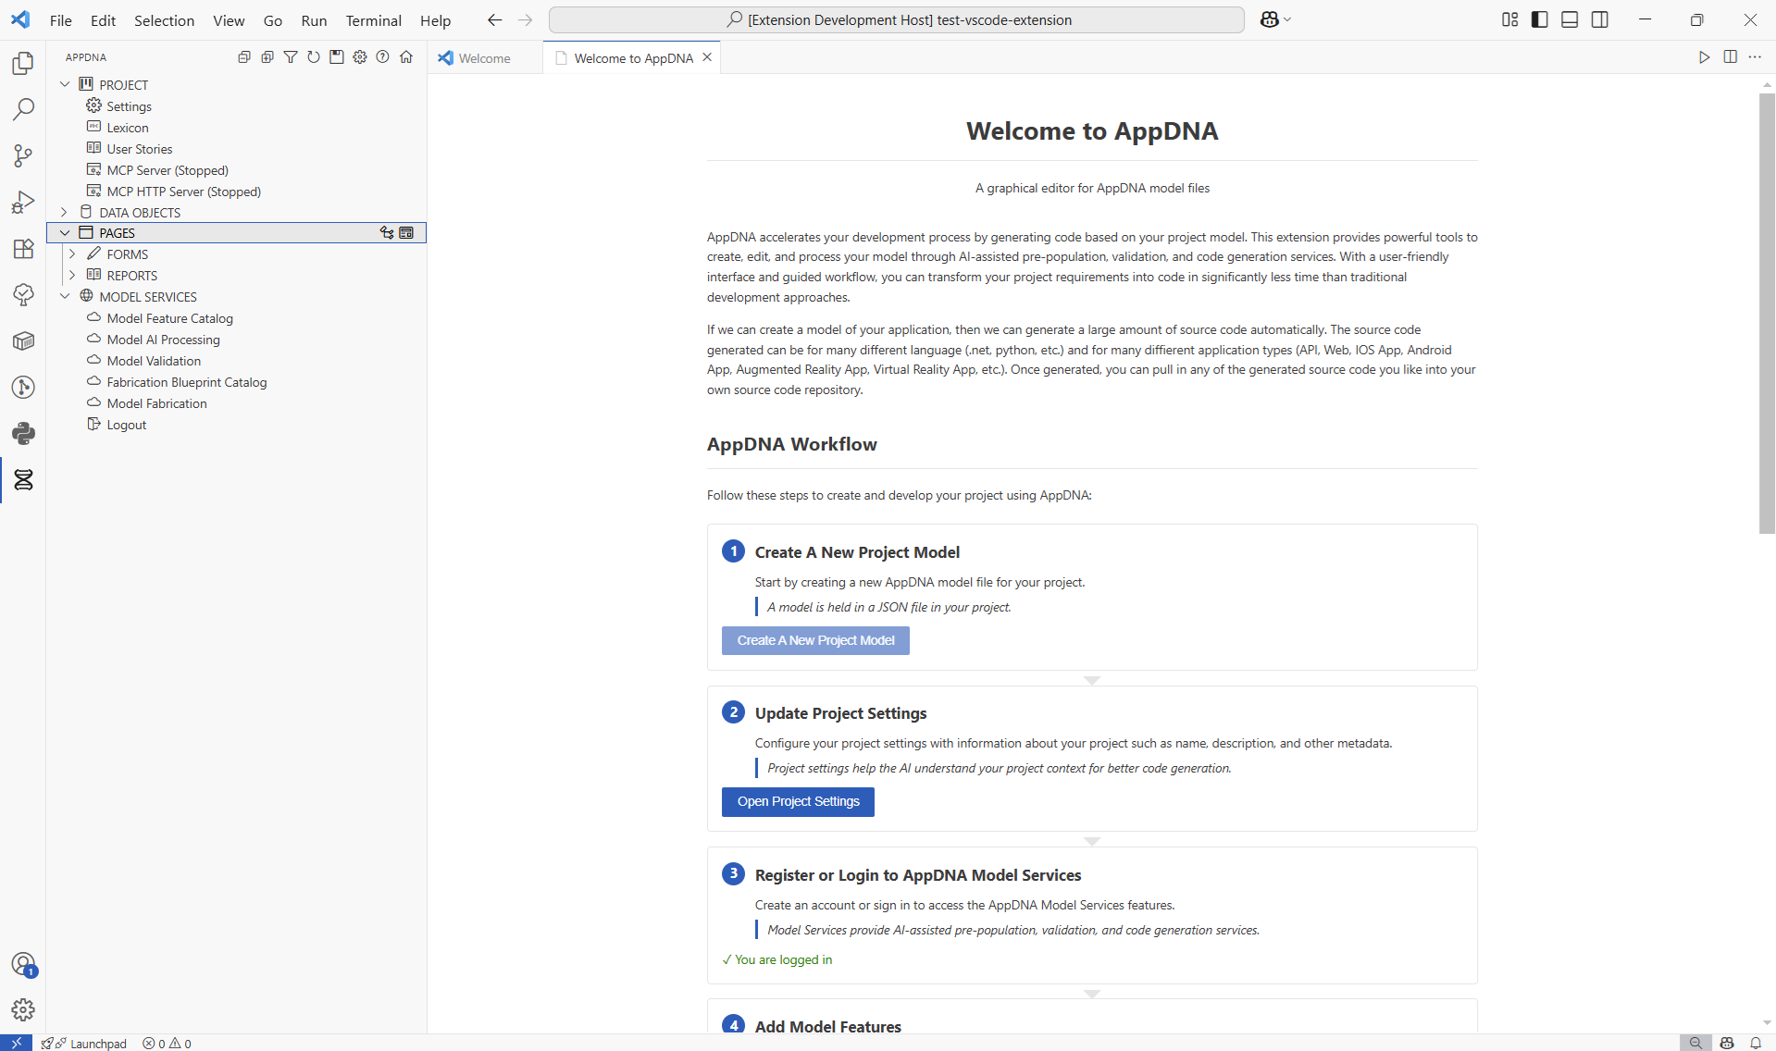Open the Extensions view

point(23,248)
